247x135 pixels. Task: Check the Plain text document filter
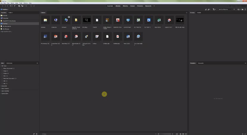tap(2, 79)
